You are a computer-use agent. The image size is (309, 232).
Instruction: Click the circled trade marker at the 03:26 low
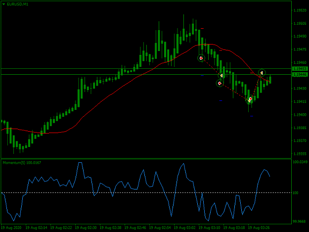(250, 99)
